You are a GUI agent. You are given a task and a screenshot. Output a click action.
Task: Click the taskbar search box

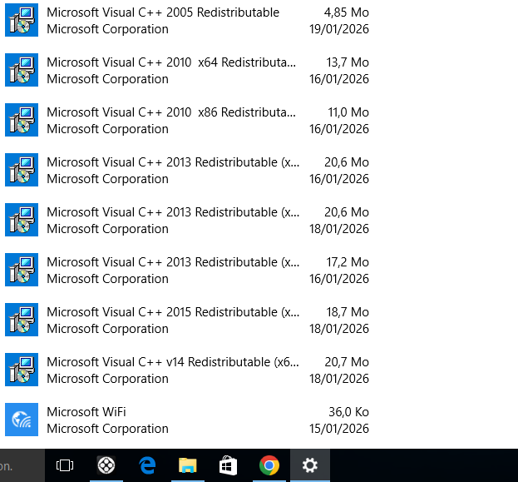tap(17, 465)
